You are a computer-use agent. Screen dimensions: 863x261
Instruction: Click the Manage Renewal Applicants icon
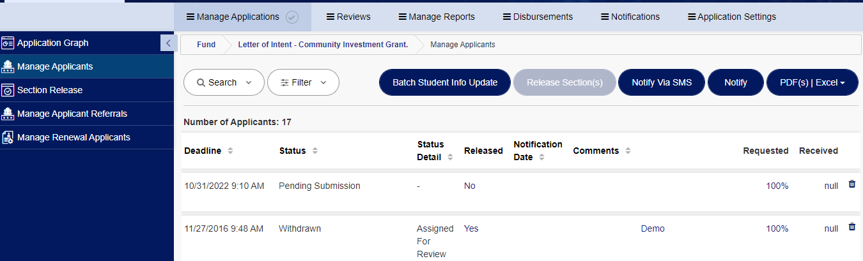(8, 137)
